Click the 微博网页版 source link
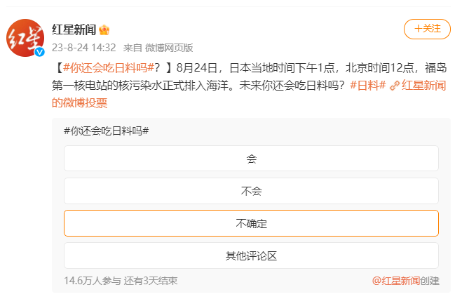Screen dimensions: 462x299 (x=169, y=48)
